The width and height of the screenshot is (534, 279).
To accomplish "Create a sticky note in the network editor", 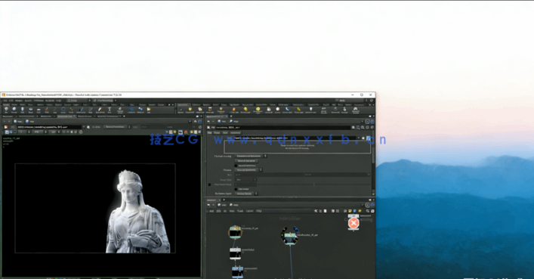I will pos(350,211).
